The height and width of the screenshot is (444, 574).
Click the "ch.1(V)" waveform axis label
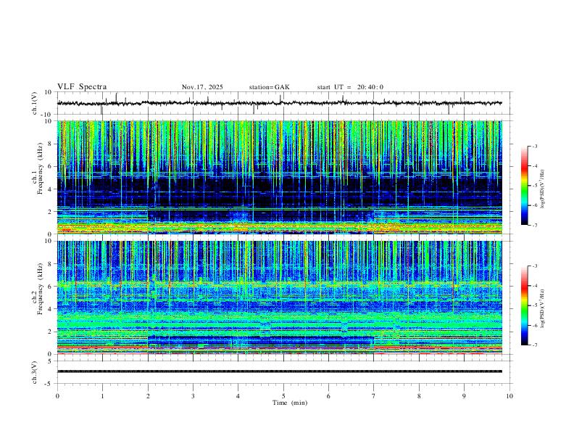35,103
